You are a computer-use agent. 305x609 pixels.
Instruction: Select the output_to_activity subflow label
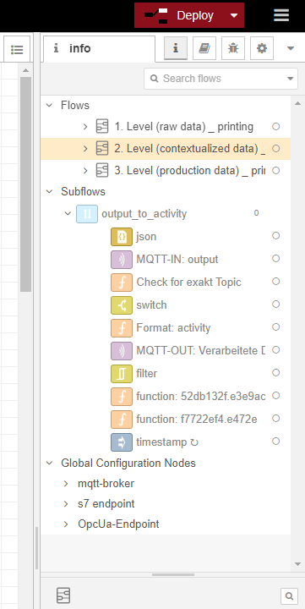(144, 214)
